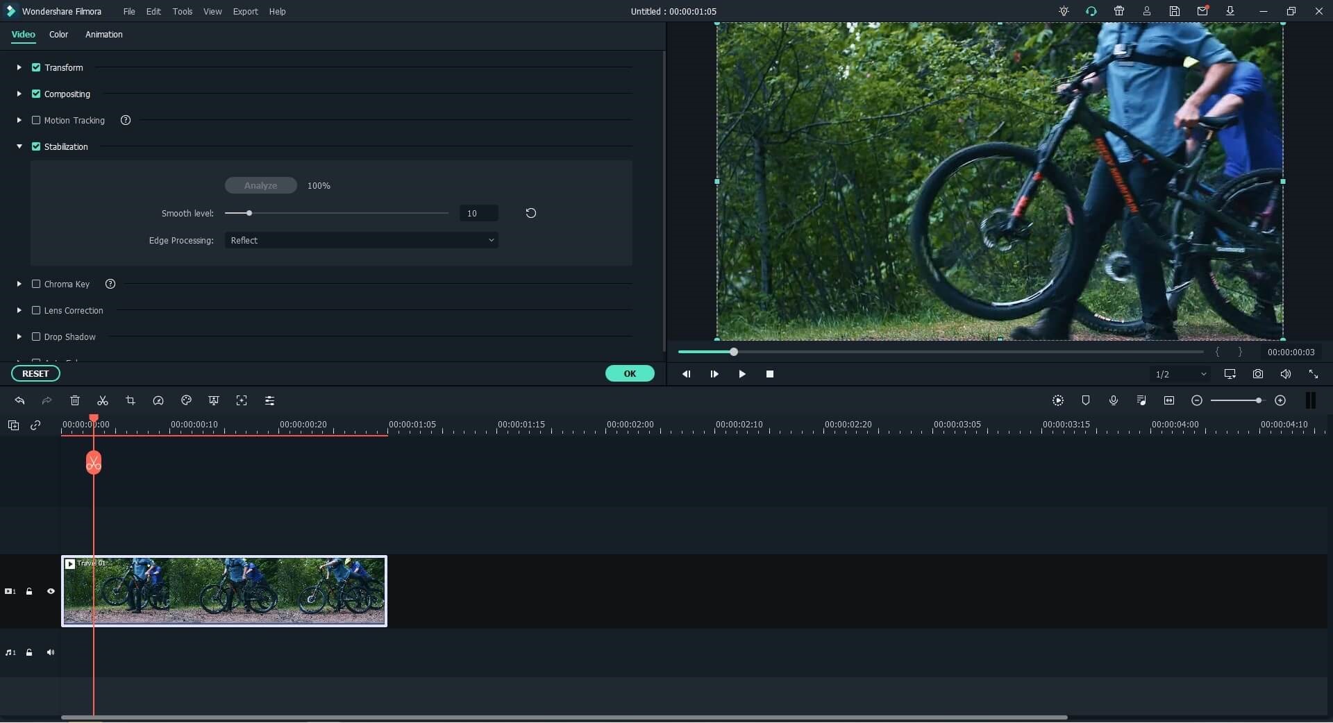Hide video track with eye icon

pyautogui.click(x=51, y=591)
